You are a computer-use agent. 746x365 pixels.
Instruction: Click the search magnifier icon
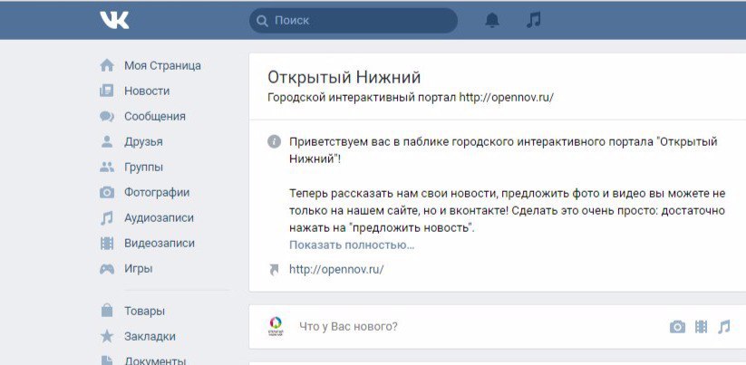pos(262,21)
